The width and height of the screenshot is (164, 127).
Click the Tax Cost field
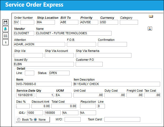pyautogui.click(x=152, y=95)
